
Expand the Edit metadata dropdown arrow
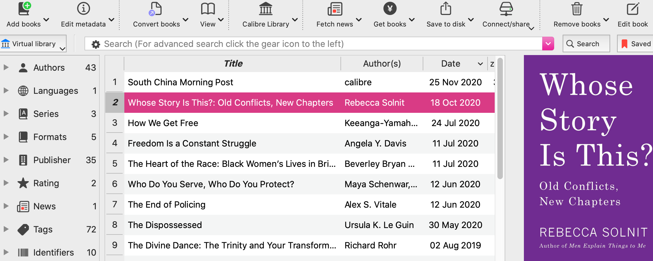(x=111, y=20)
